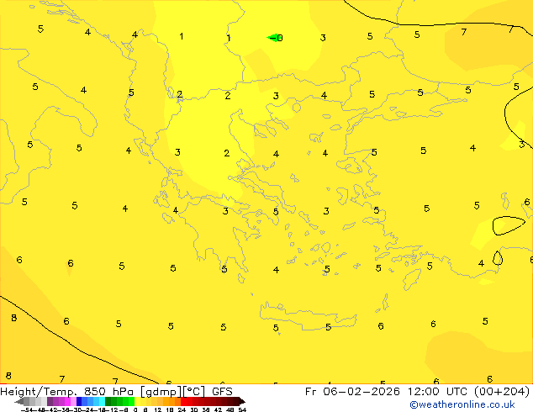
Task: Click the gray arrow end of color scale
Action: tap(18, 401)
